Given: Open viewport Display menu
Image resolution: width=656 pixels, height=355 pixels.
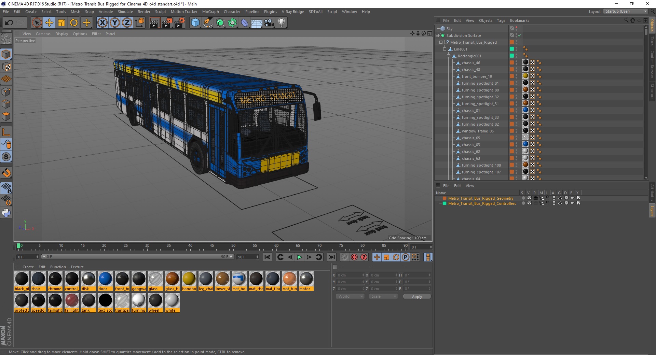Looking at the screenshot, I should click(x=61, y=34).
